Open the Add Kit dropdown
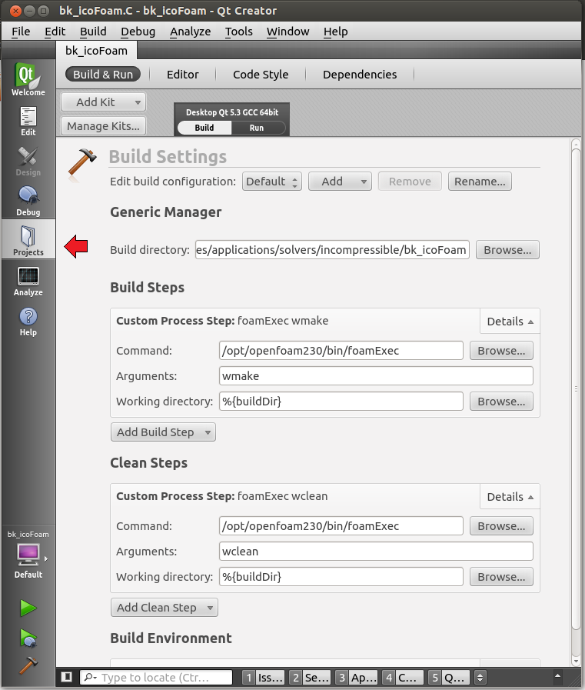The height and width of the screenshot is (690, 585). point(103,102)
